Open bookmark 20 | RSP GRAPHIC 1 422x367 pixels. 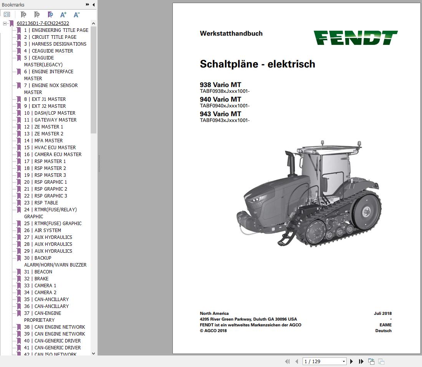(x=45, y=182)
